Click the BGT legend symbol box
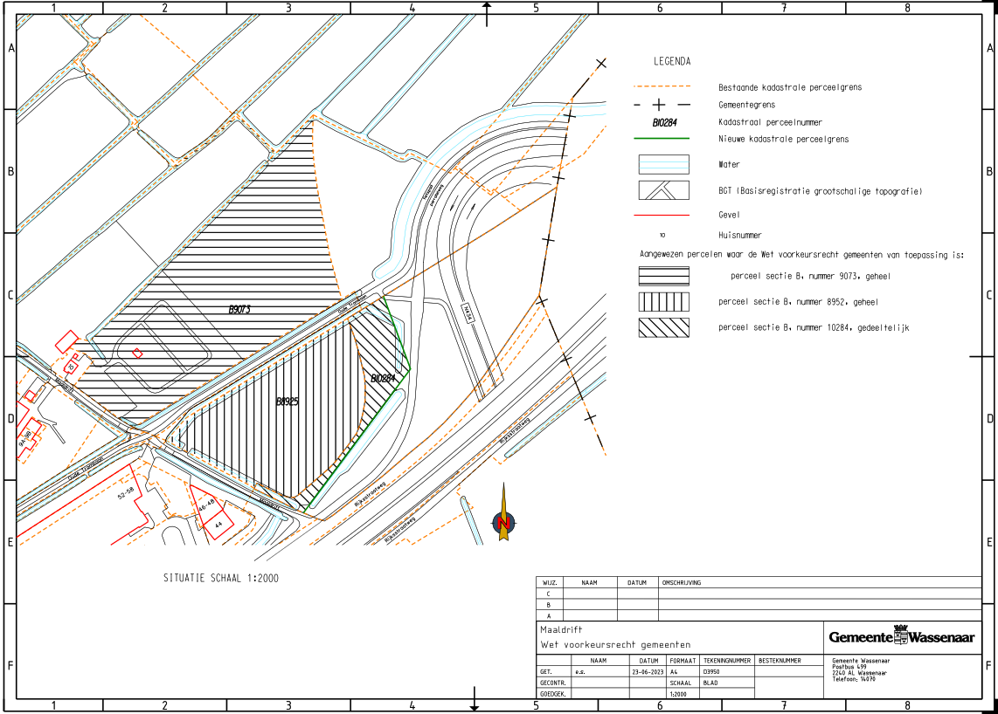This screenshot has width=998, height=714. (x=663, y=190)
